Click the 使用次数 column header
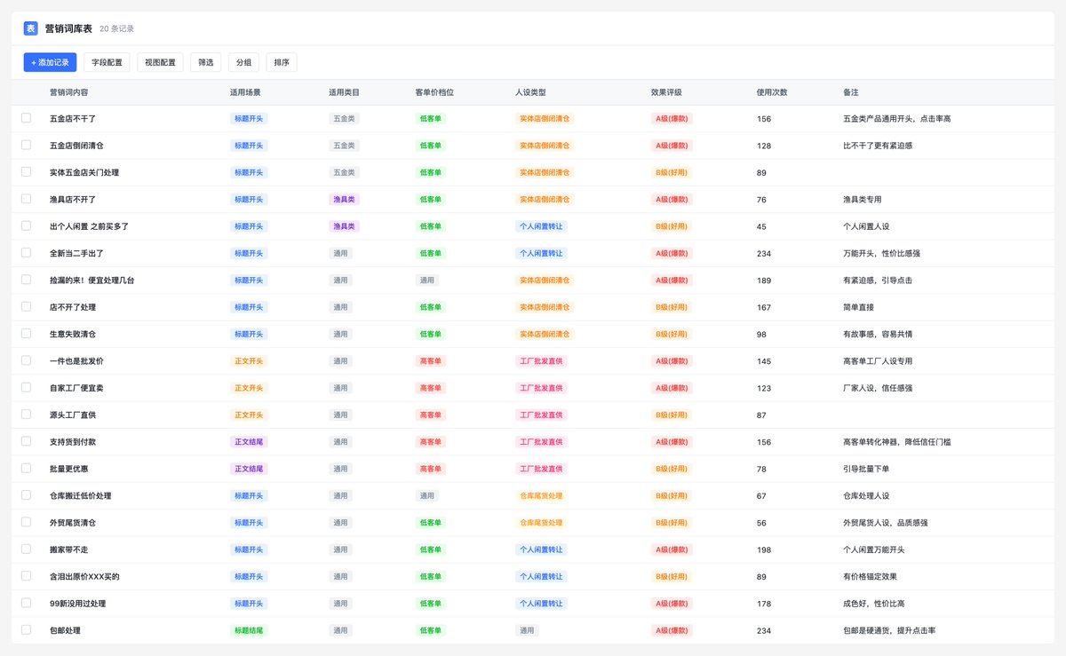This screenshot has height=656, width=1066. point(772,92)
